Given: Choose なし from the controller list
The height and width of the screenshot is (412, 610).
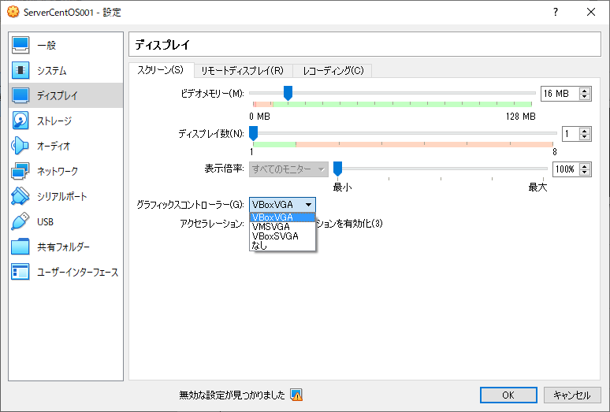Looking at the screenshot, I should (x=282, y=245).
